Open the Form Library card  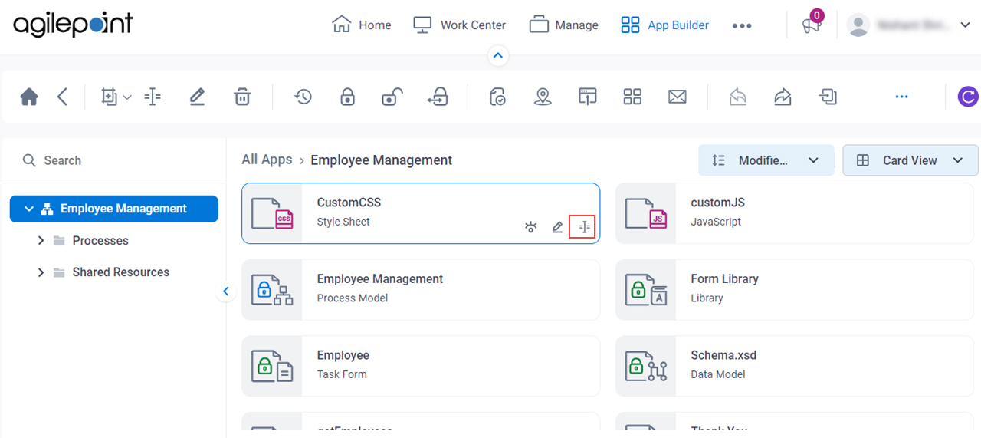[795, 289]
